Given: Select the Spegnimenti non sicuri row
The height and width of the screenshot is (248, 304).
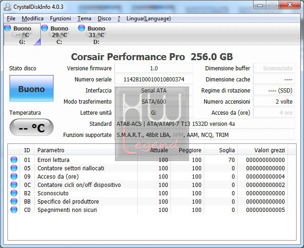Looking at the screenshot, I should click(x=148, y=210).
